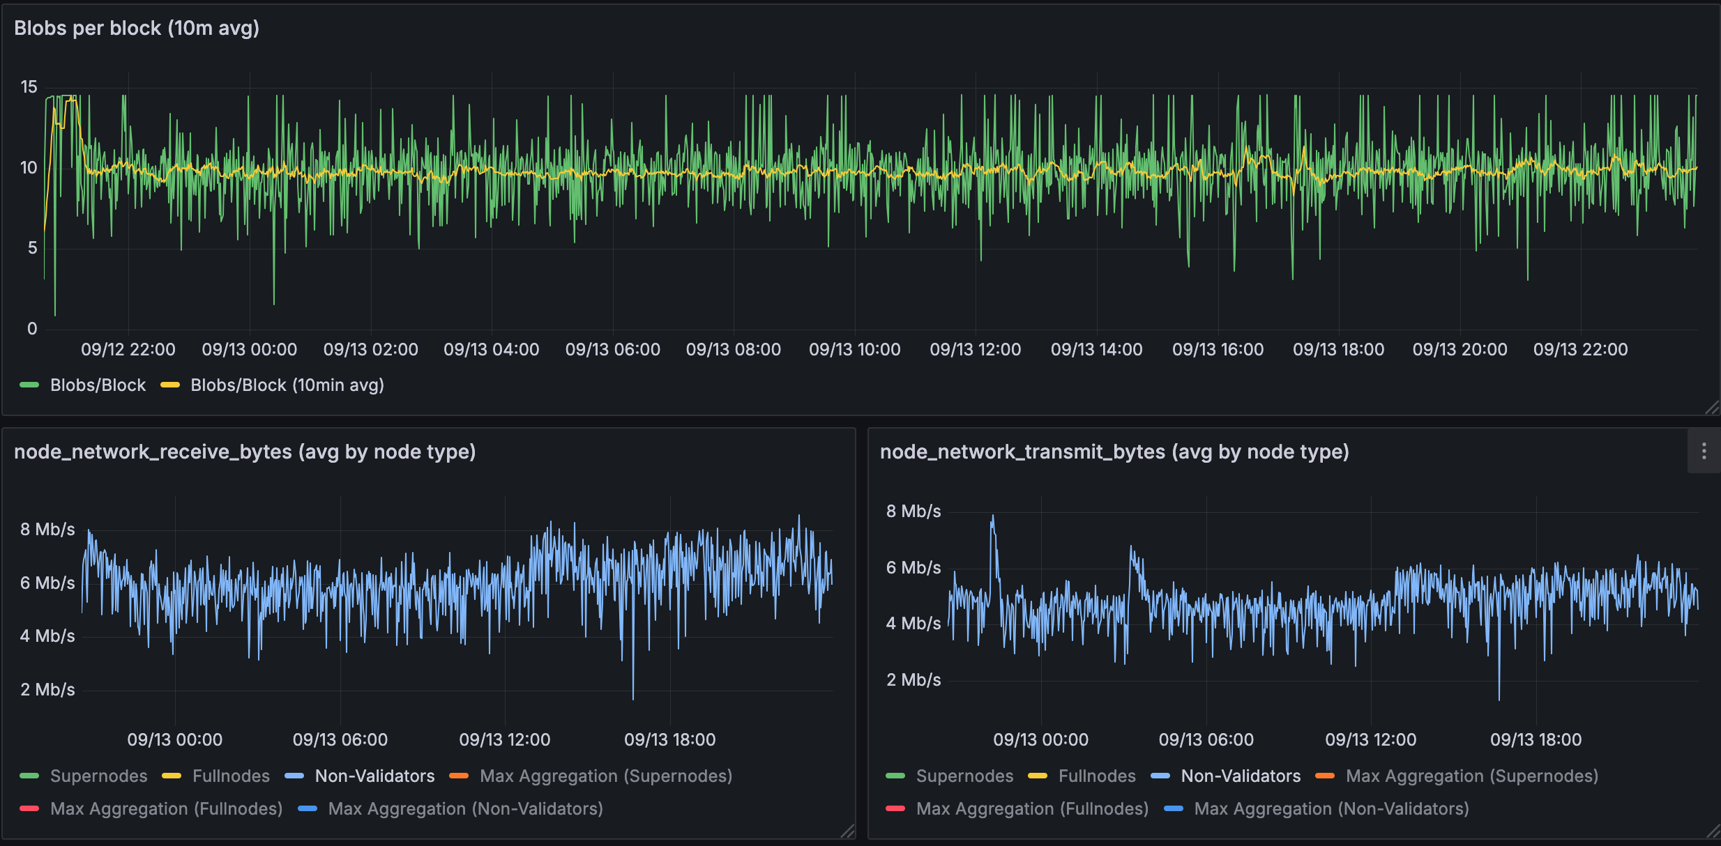Toggle Max Aggregation (Non-Validators) in receive legend
Screen dimensions: 1721x846
coord(466,808)
